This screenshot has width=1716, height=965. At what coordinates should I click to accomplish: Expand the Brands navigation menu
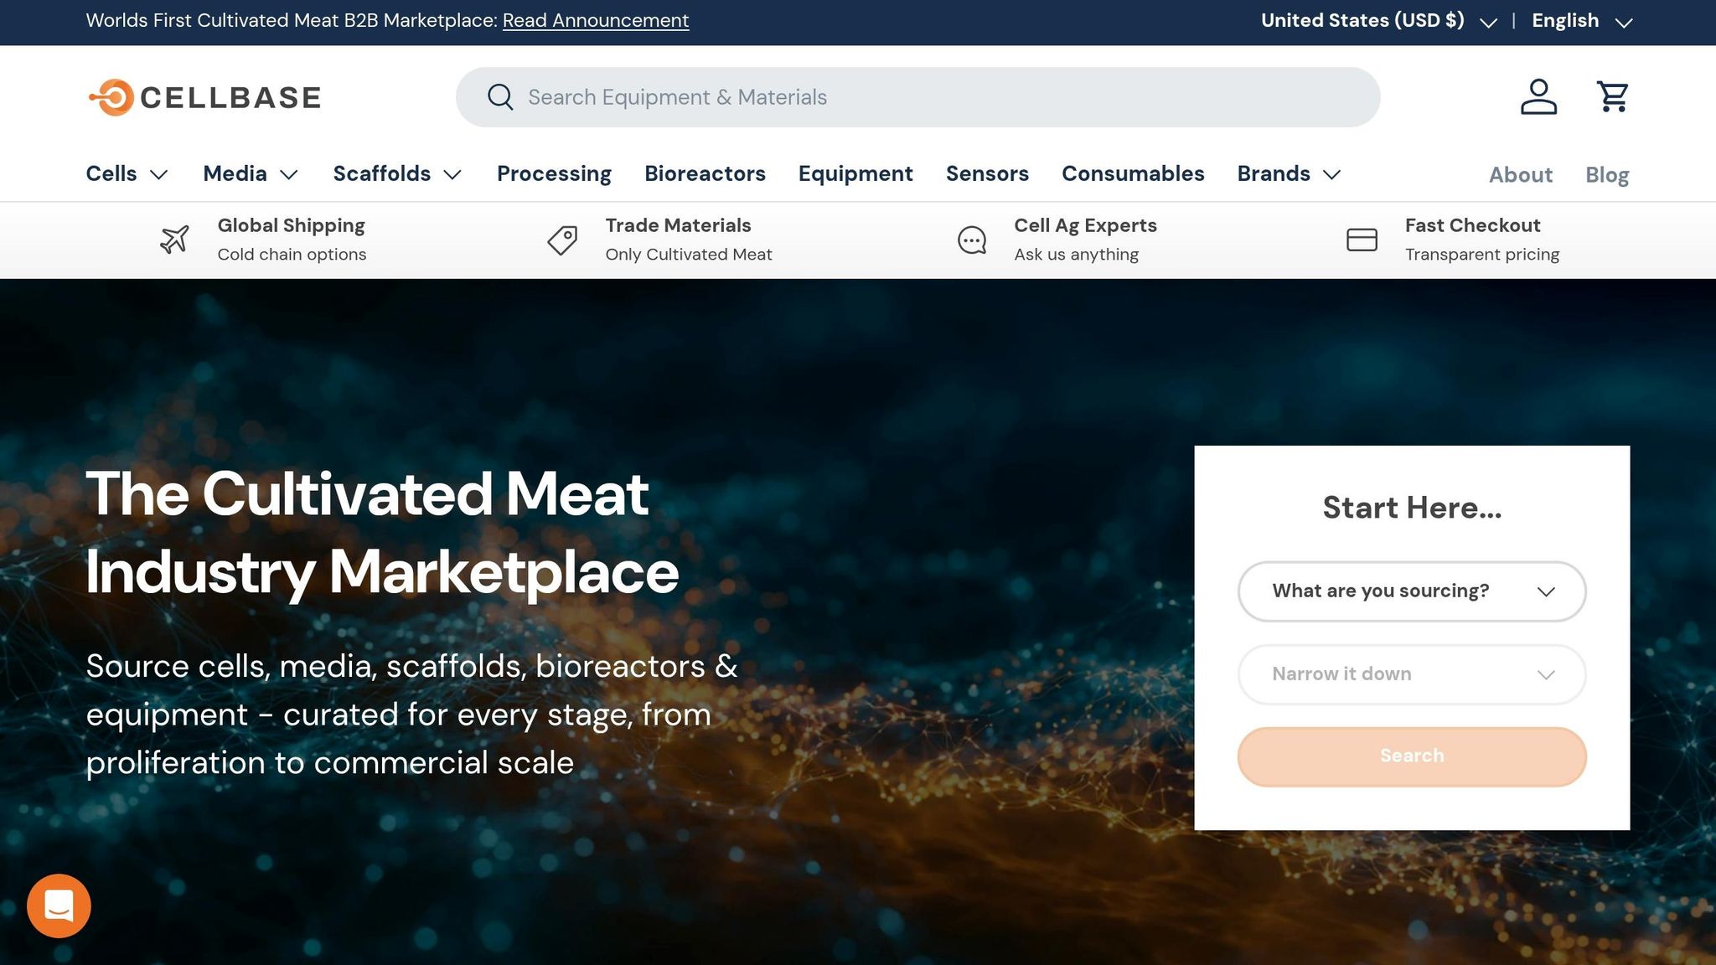(x=1290, y=174)
